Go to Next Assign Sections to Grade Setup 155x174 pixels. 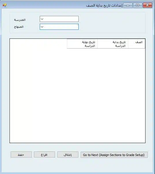click(114, 155)
